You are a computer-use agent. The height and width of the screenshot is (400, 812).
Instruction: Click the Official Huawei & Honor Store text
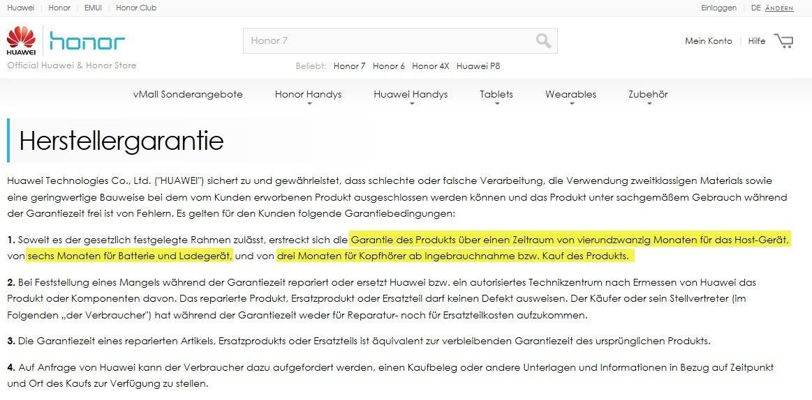71,65
